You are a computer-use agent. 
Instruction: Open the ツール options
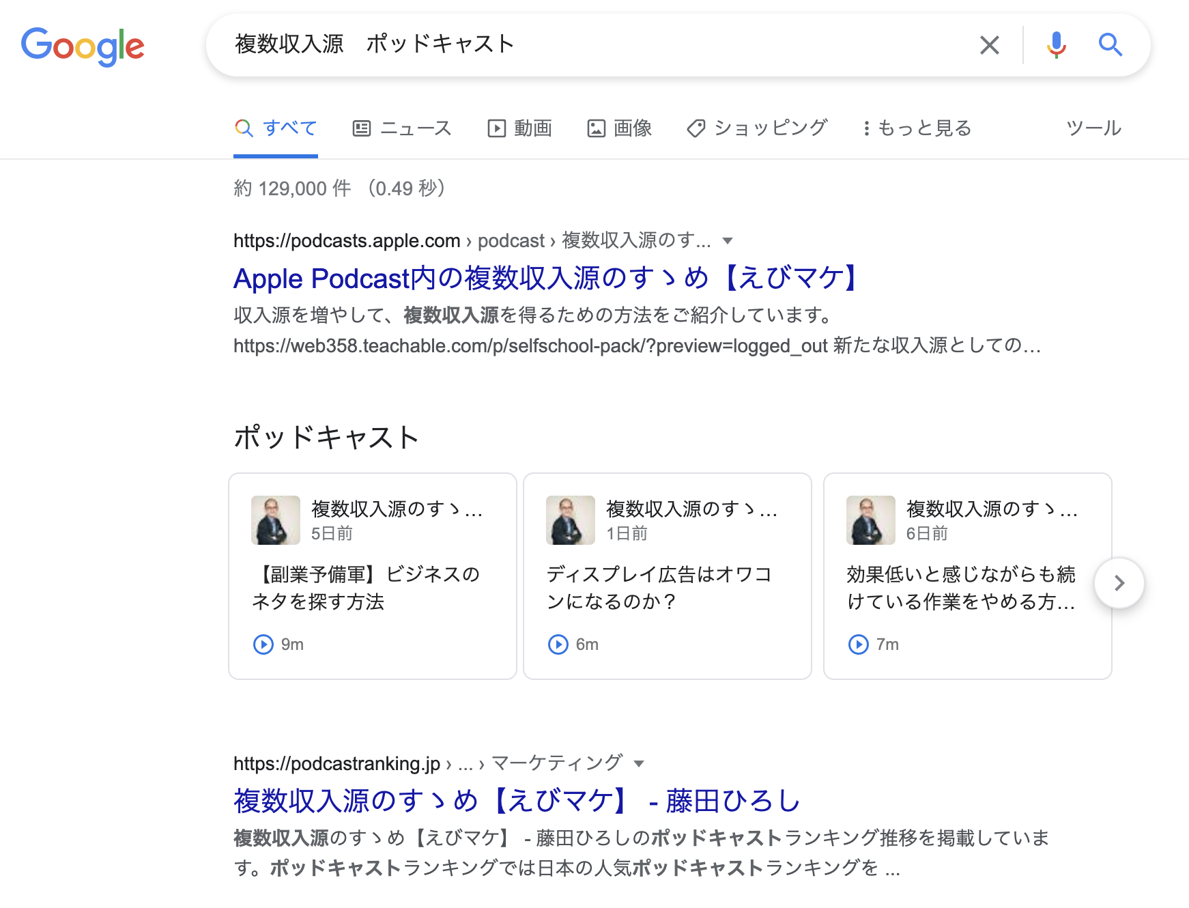(1093, 128)
